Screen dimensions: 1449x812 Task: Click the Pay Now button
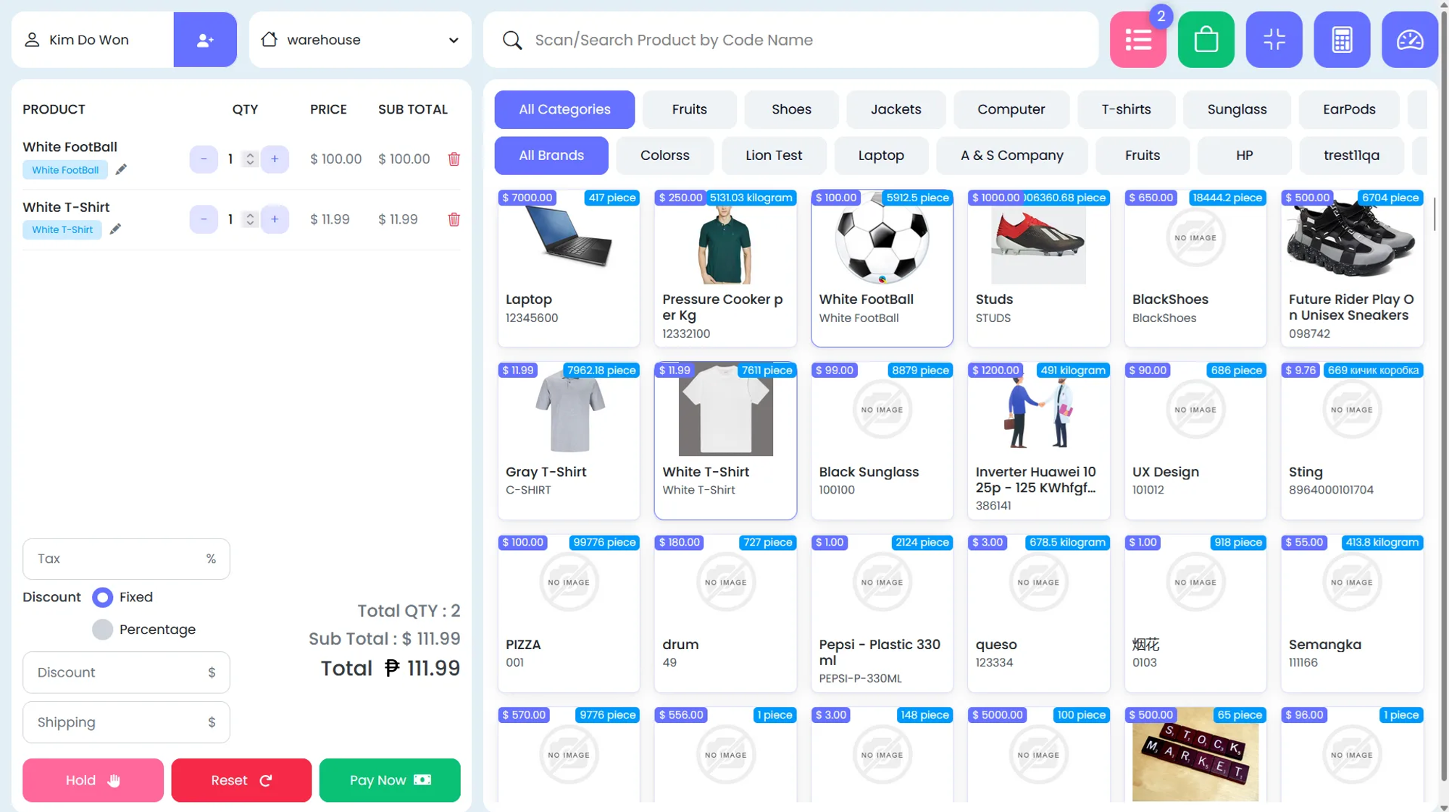390,780
